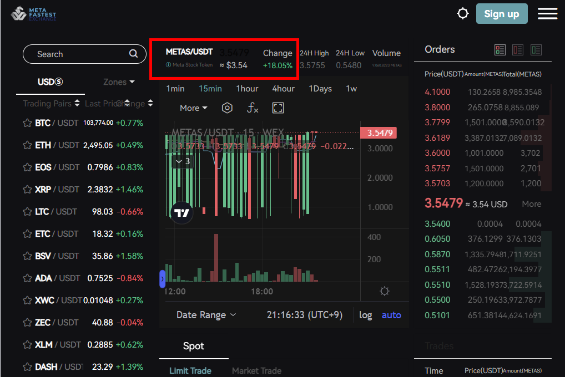Screen dimensions: 565x377
Task: Star the ZEC/USDT pair
Action: click(x=27, y=323)
